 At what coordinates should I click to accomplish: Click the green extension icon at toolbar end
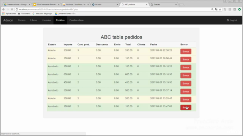(240, 9)
